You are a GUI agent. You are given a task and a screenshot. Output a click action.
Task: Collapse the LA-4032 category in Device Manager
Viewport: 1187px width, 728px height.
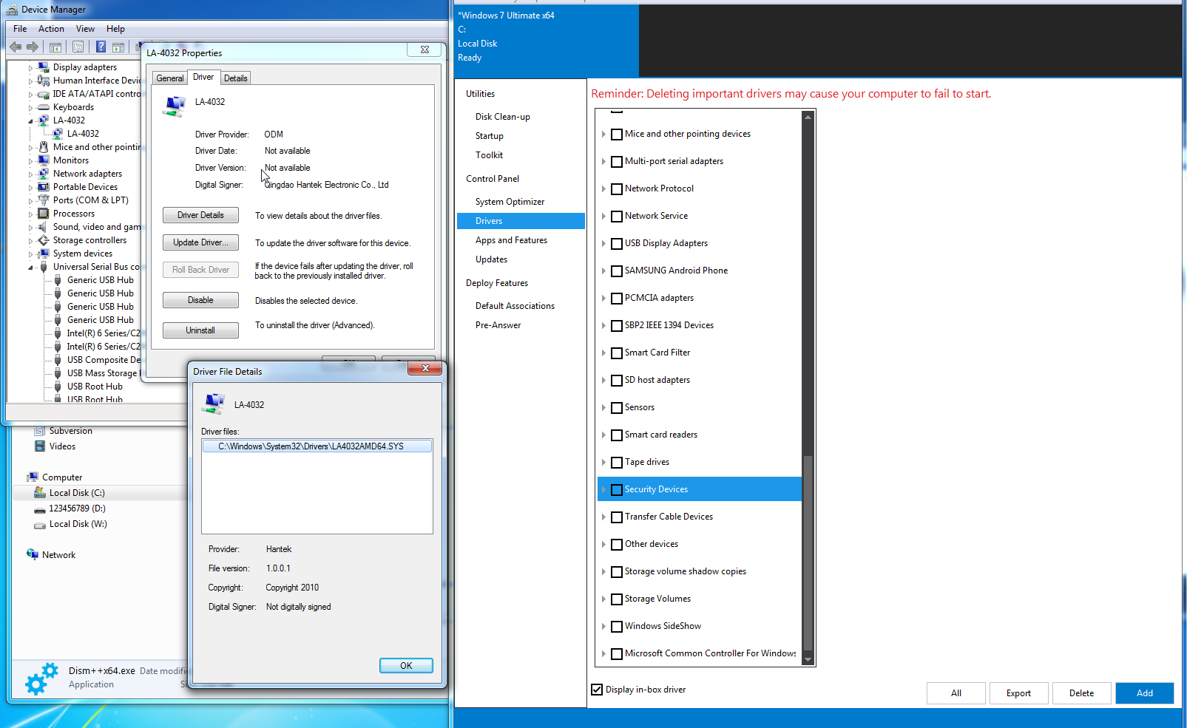click(x=30, y=121)
